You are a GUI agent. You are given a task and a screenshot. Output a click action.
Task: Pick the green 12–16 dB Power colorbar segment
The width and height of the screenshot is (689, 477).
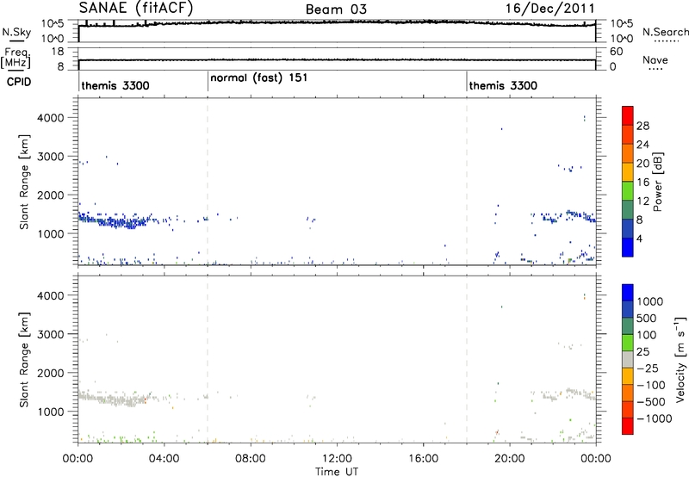click(628, 191)
